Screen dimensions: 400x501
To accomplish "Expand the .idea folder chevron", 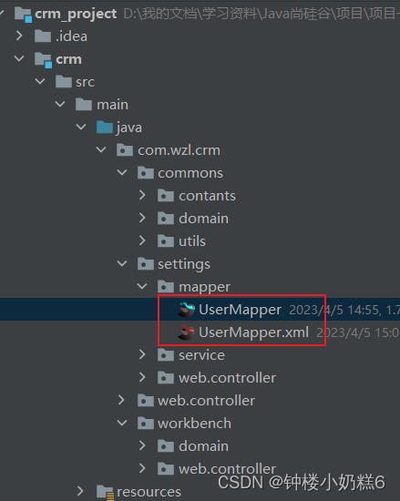I will 19,36.
